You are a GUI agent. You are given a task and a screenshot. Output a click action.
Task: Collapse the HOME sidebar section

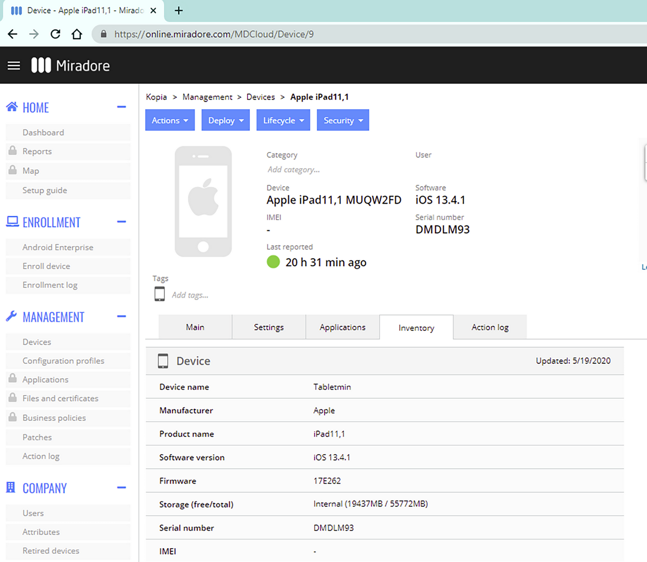click(121, 107)
